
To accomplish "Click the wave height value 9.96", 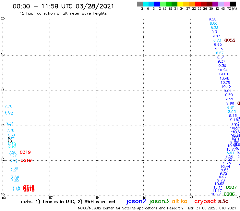I will pyautogui.click(x=230, y=103).
